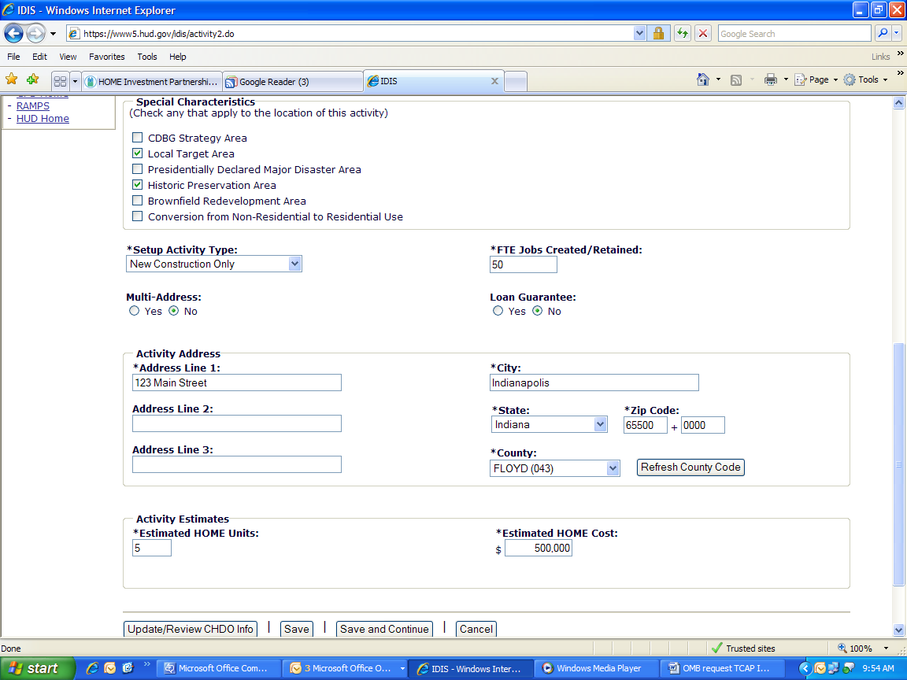Click the Cancel button
The width and height of the screenshot is (907, 680).
tap(476, 629)
